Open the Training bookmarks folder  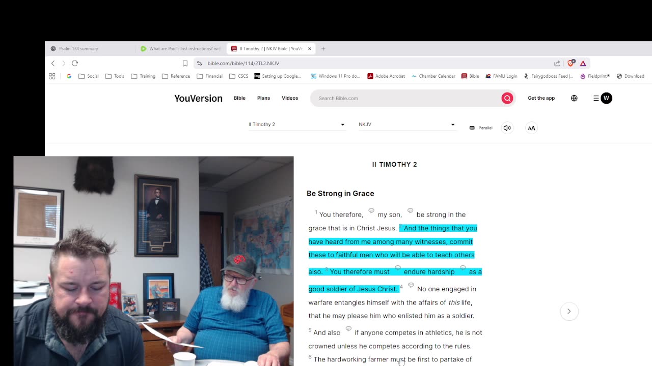(143, 76)
